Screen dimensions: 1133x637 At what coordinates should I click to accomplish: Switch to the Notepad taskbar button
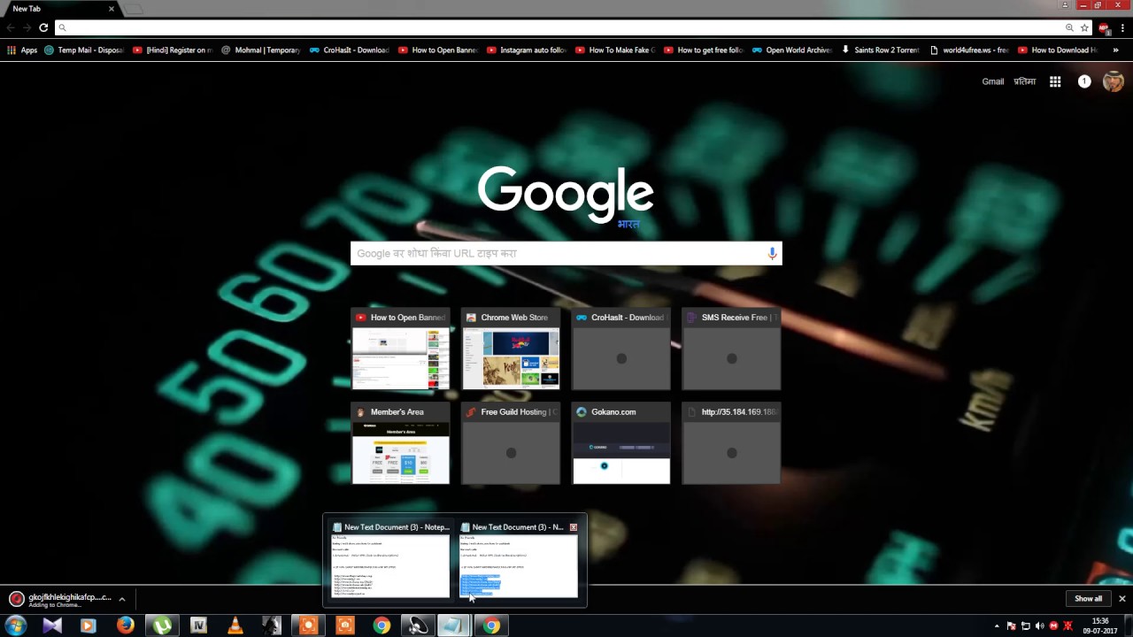click(x=453, y=625)
